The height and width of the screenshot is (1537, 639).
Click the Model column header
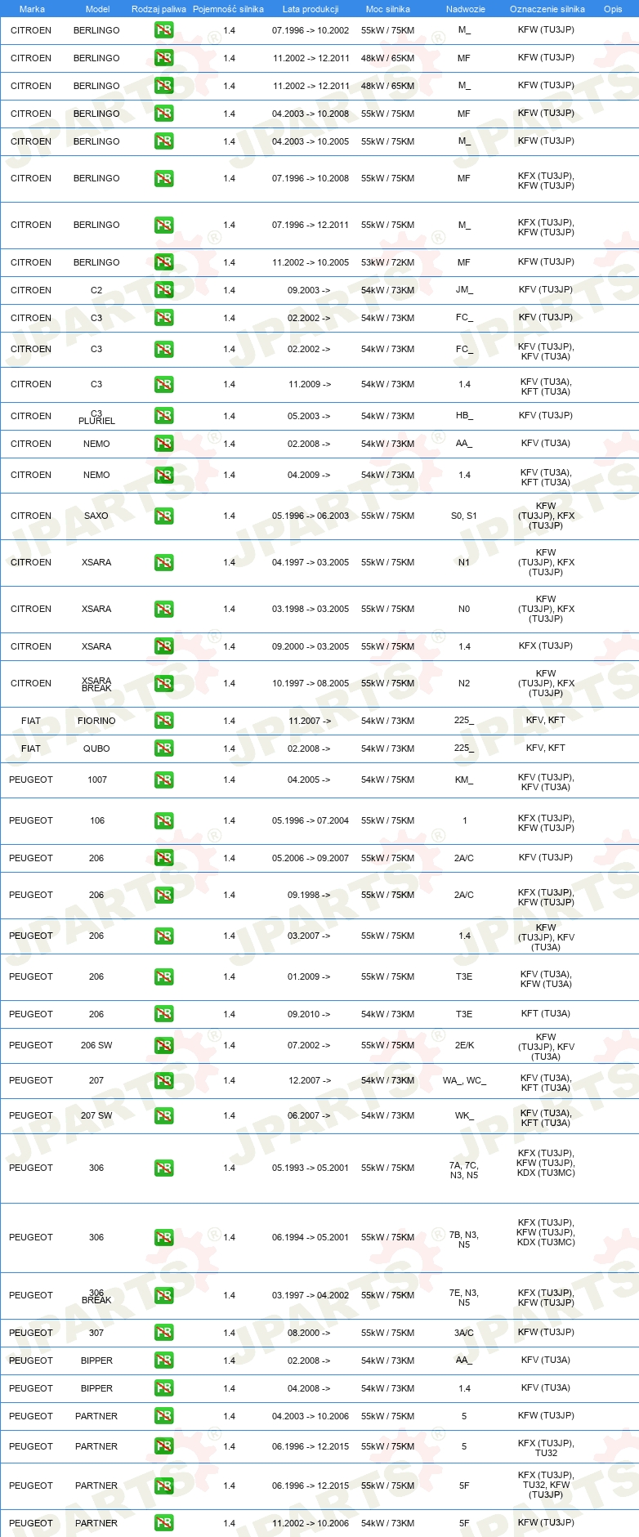[x=97, y=9]
